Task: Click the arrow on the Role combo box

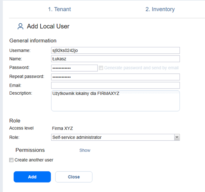Action: click(x=177, y=137)
